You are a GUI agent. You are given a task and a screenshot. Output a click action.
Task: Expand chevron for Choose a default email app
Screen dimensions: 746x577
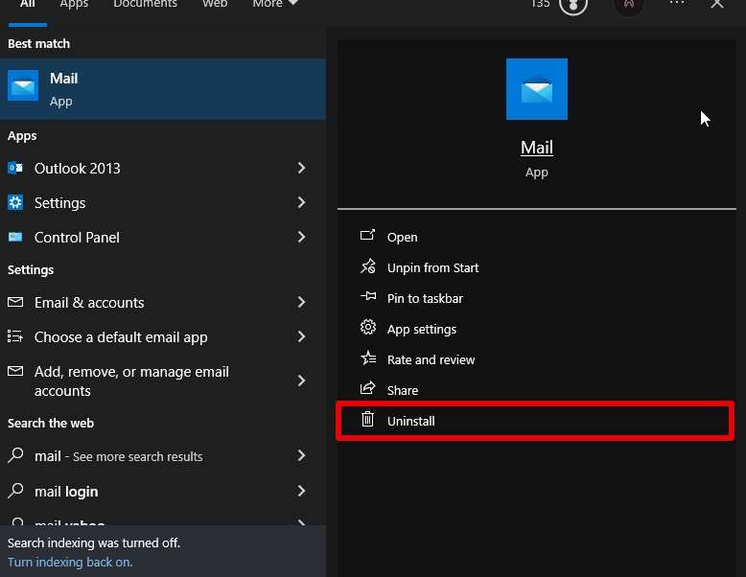point(301,336)
